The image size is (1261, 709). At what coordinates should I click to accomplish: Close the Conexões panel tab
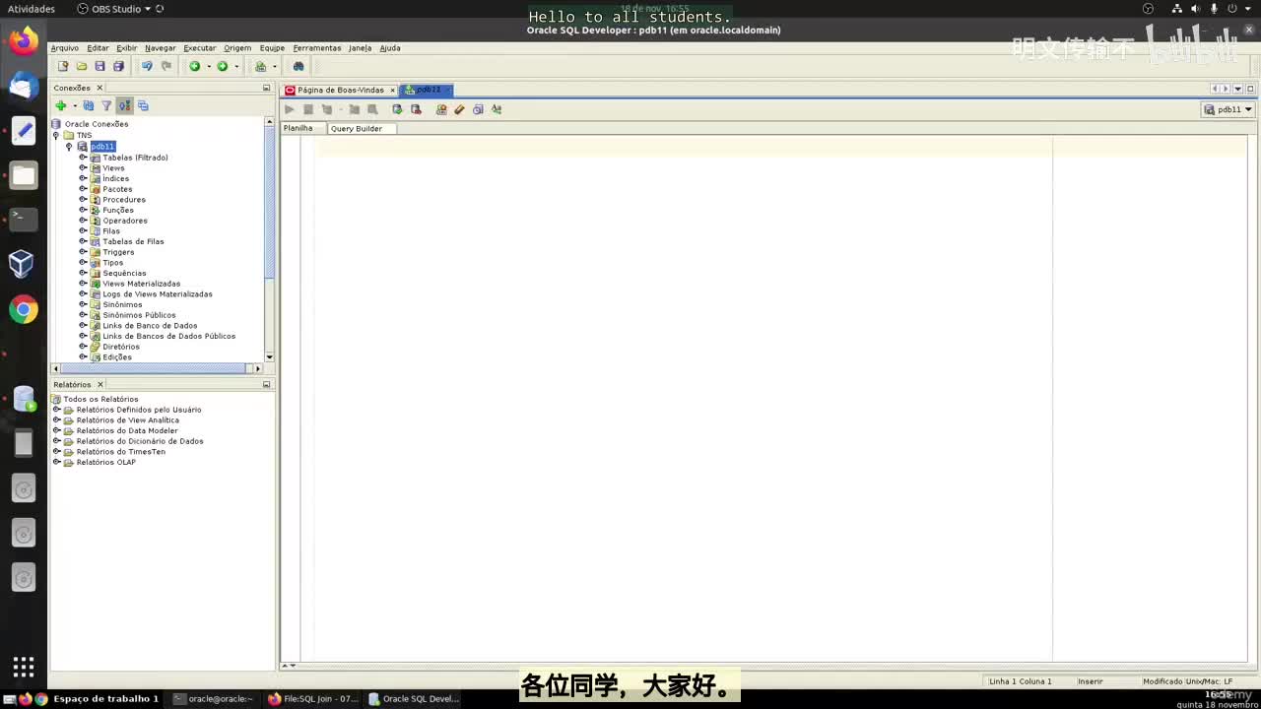[x=100, y=88]
